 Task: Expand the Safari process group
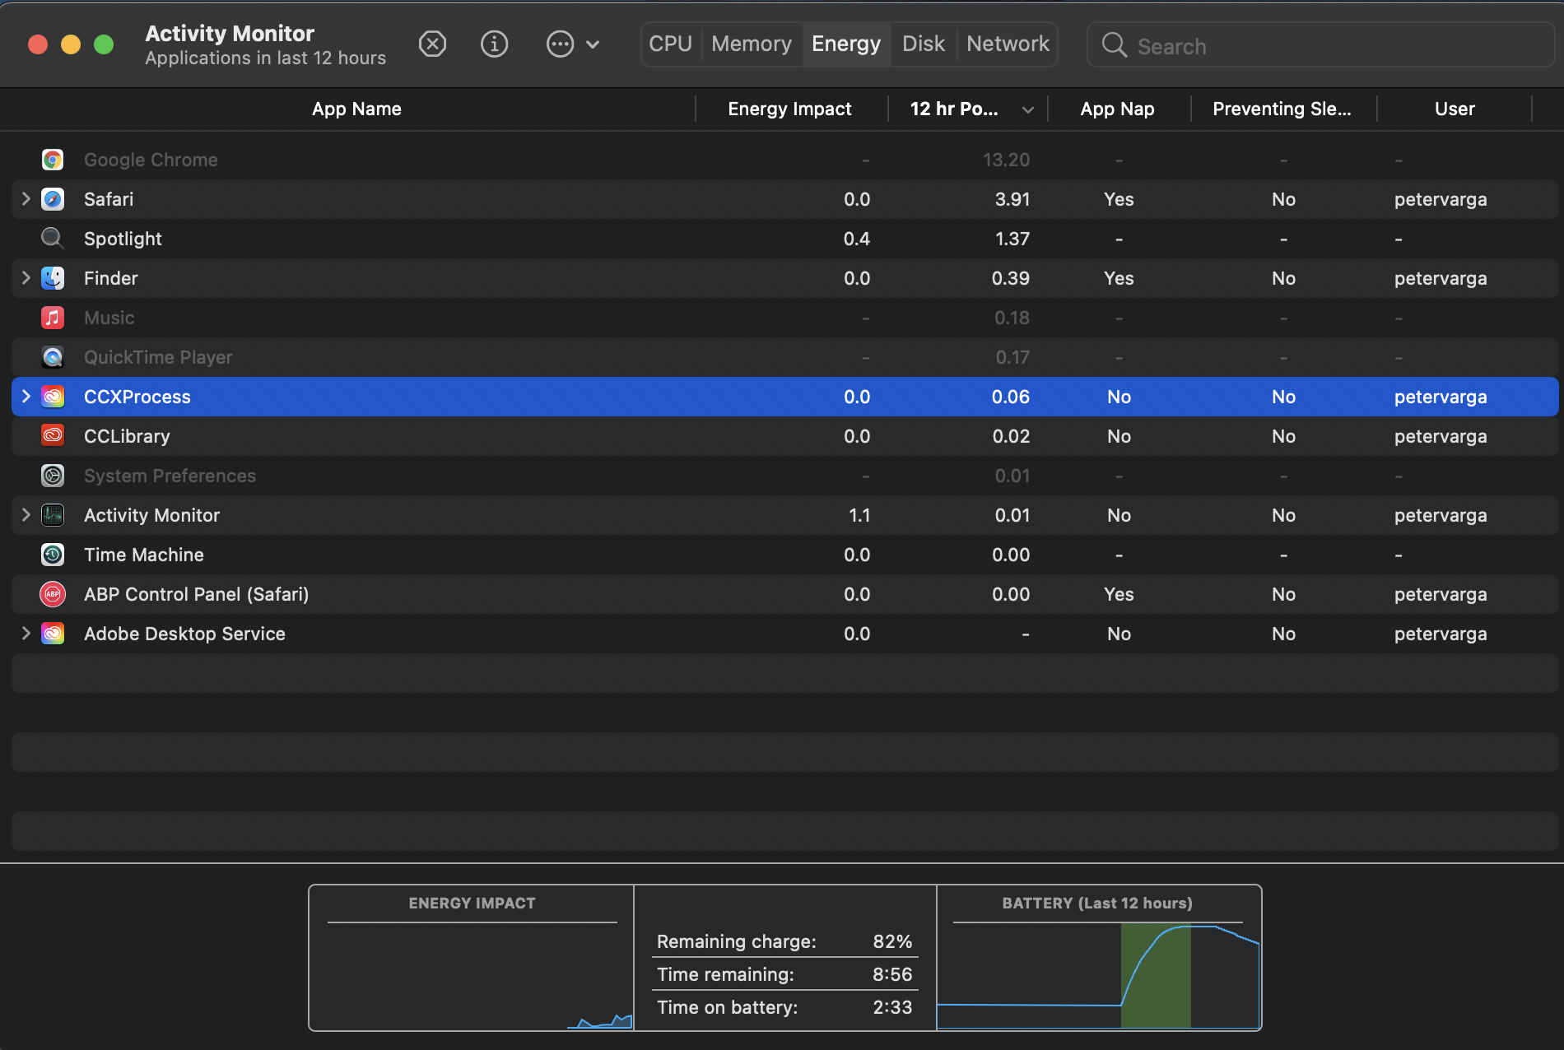click(x=26, y=199)
